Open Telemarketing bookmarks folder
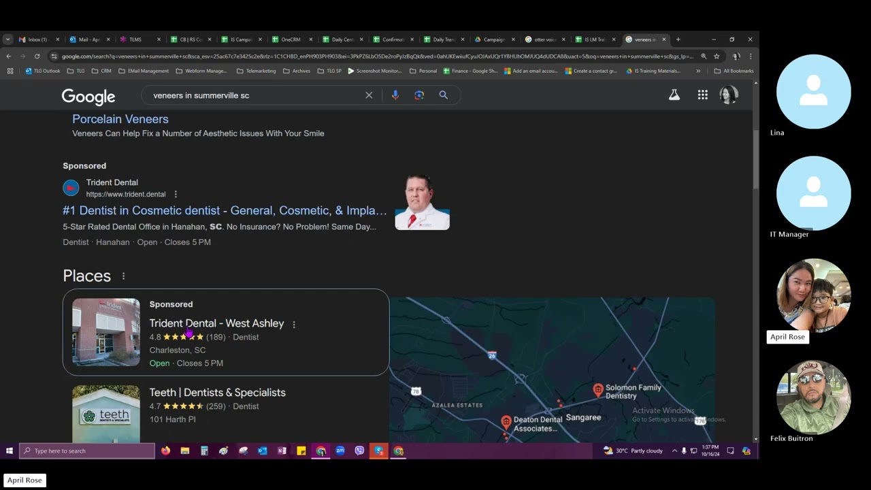Screen dimensions: 871x490 256,71
